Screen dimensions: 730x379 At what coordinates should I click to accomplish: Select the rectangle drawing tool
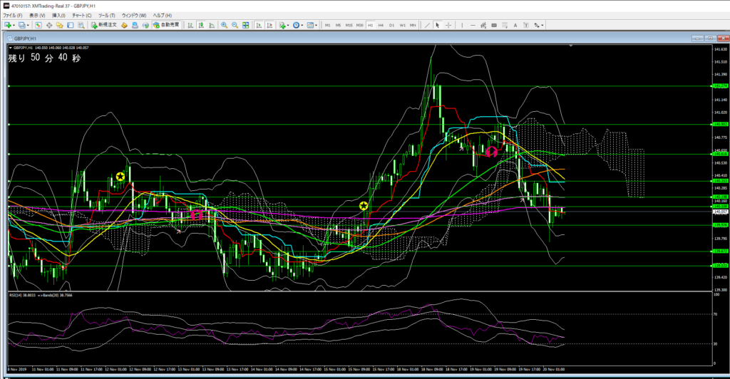(495, 25)
